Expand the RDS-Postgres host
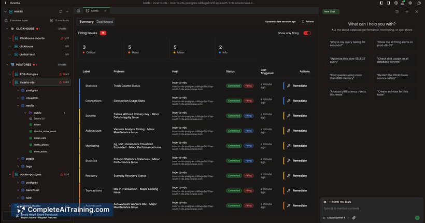Viewport: 425px width, 223px height. 10,74
